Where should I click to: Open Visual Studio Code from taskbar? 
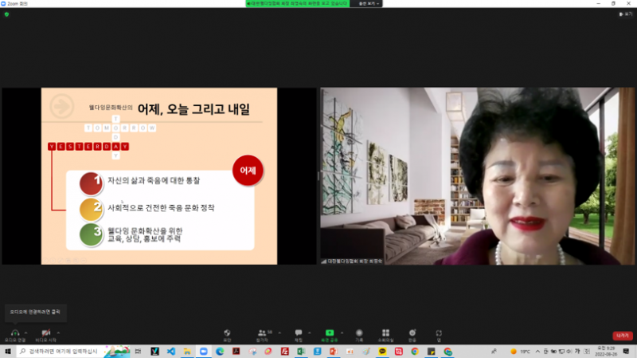point(170,351)
